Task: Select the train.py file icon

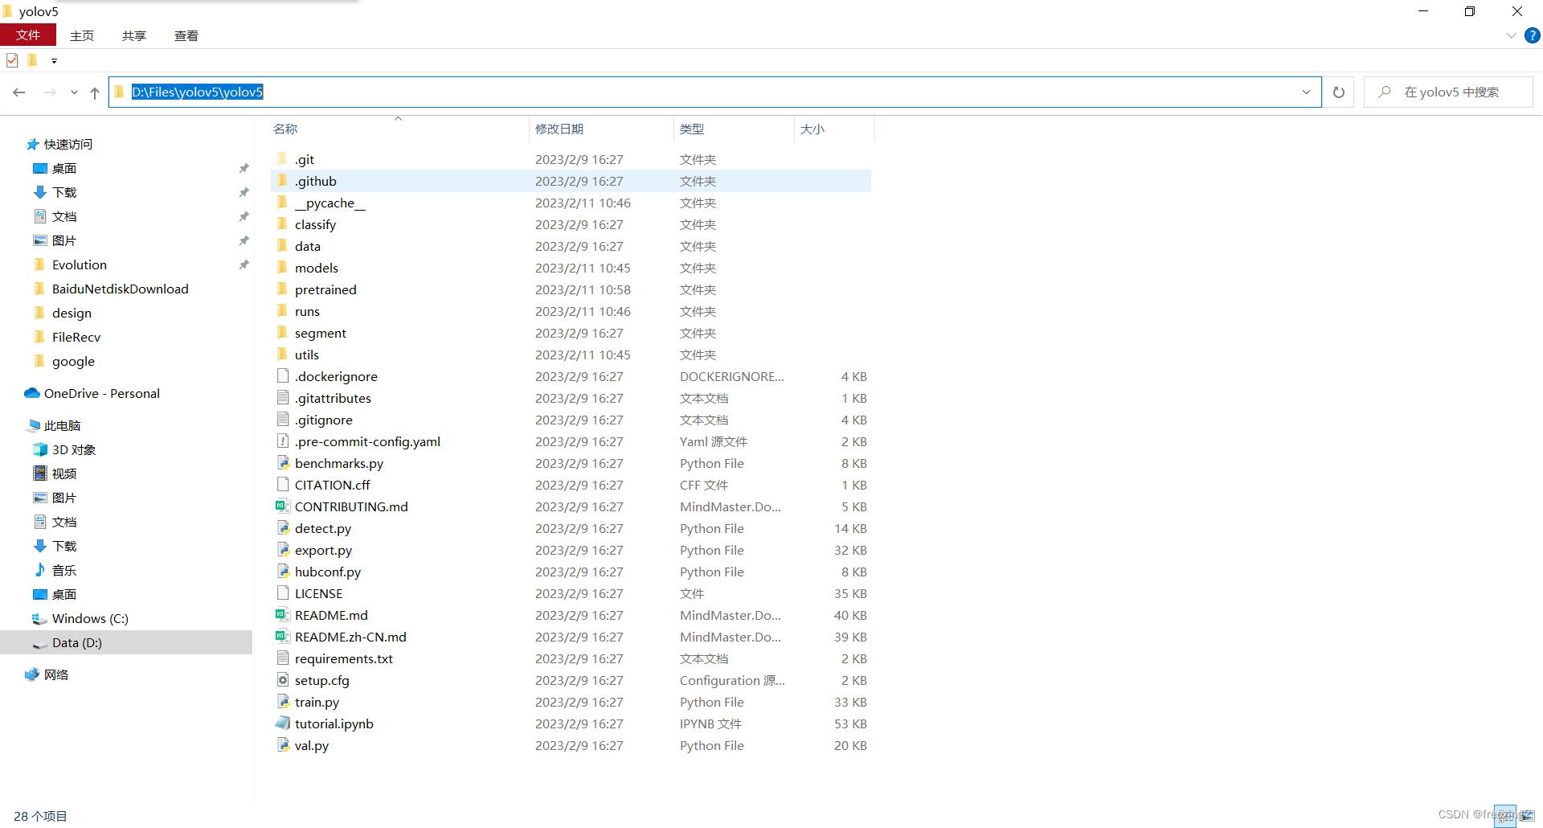Action: click(x=283, y=702)
